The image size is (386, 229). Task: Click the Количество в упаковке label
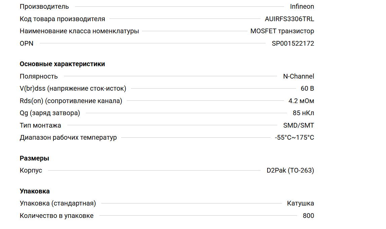pyautogui.click(x=57, y=216)
